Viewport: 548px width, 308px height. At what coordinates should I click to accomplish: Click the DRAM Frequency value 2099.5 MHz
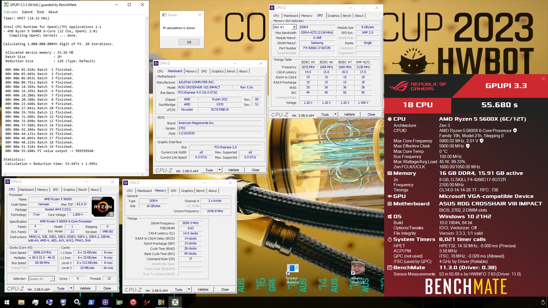click(x=190, y=223)
